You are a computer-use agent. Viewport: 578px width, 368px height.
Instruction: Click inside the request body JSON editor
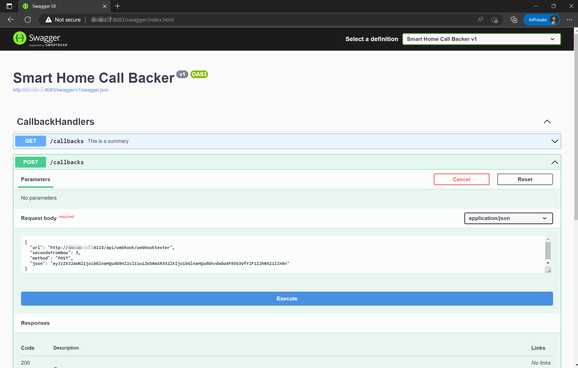coord(283,254)
